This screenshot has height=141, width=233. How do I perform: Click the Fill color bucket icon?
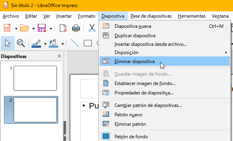[x=54, y=43]
